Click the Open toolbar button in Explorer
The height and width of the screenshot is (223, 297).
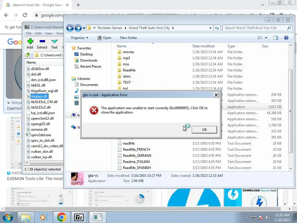104,38
